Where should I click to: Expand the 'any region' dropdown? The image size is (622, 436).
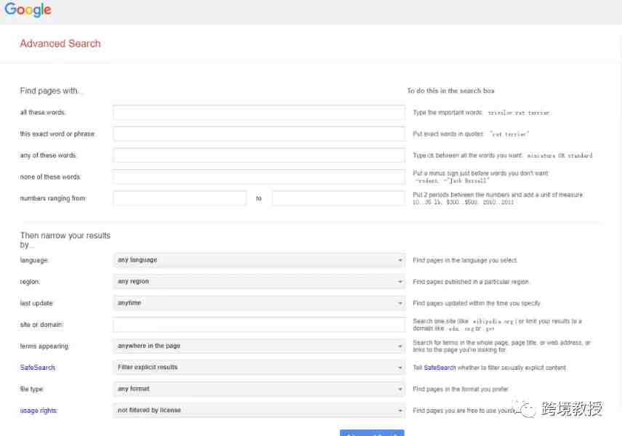coord(259,282)
